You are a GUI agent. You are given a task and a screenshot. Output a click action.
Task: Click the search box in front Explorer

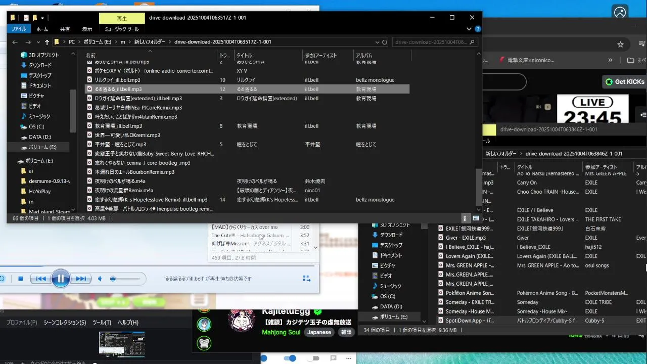click(435, 42)
